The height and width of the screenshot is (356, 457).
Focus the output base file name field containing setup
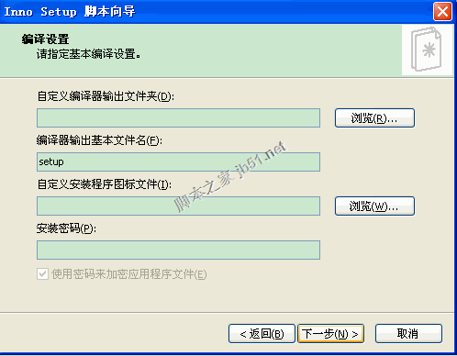178,161
